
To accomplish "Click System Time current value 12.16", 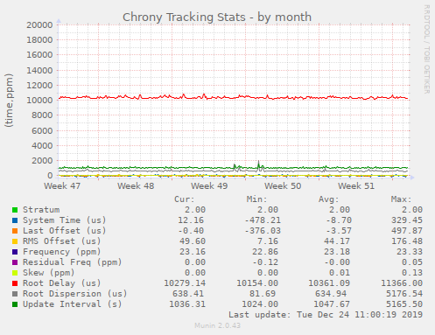I will coord(191,220).
